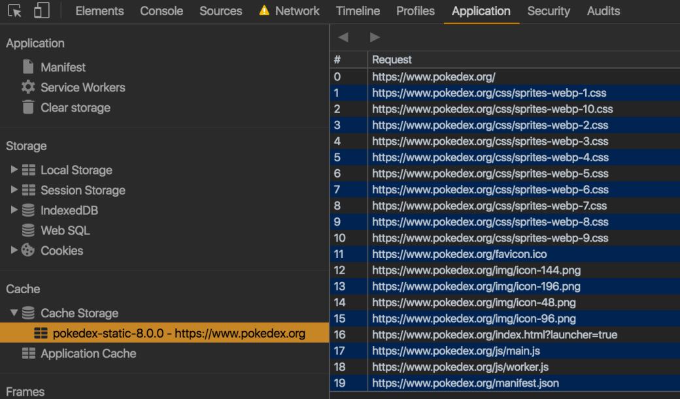
Task: Open Manifest in the sidebar
Action: (x=63, y=67)
